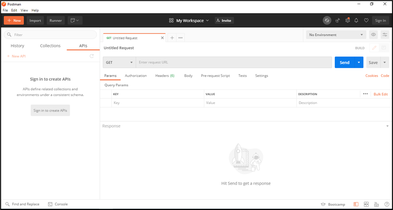Open the Body tab
This screenshot has width=393, height=210.
coord(188,76)
